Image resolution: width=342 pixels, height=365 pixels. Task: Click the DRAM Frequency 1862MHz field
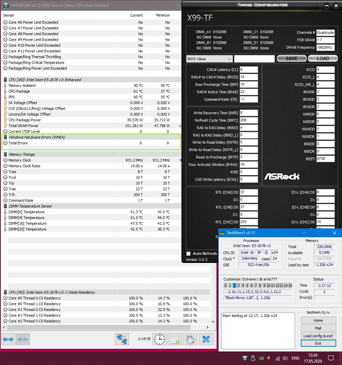coord(325,48)
